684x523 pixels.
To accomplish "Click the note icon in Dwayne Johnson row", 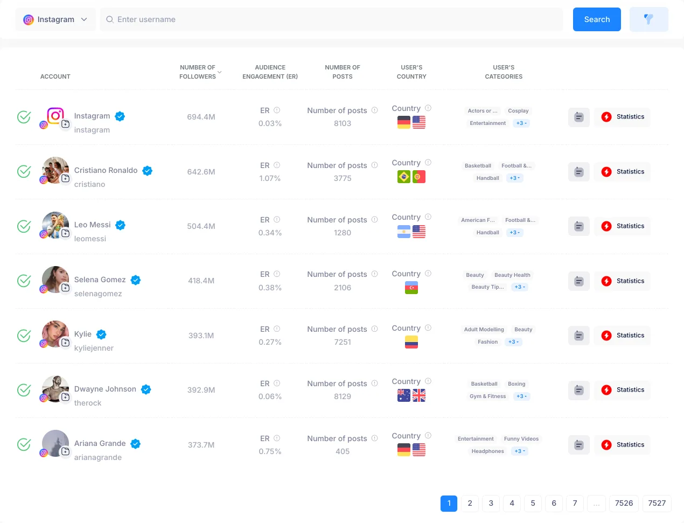I will (579, 390).
